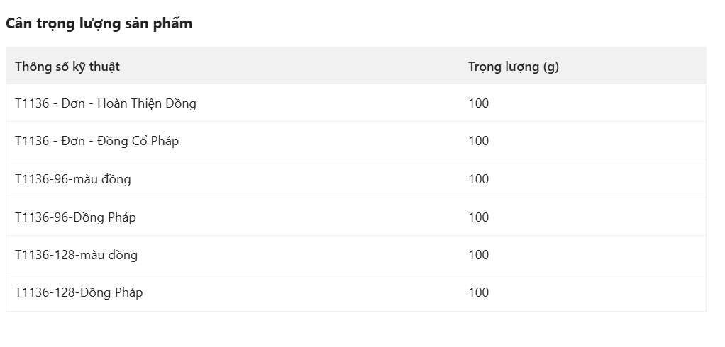Pick weight 100 in T1136-128-Đồng Pháp row

click(479, 292)
